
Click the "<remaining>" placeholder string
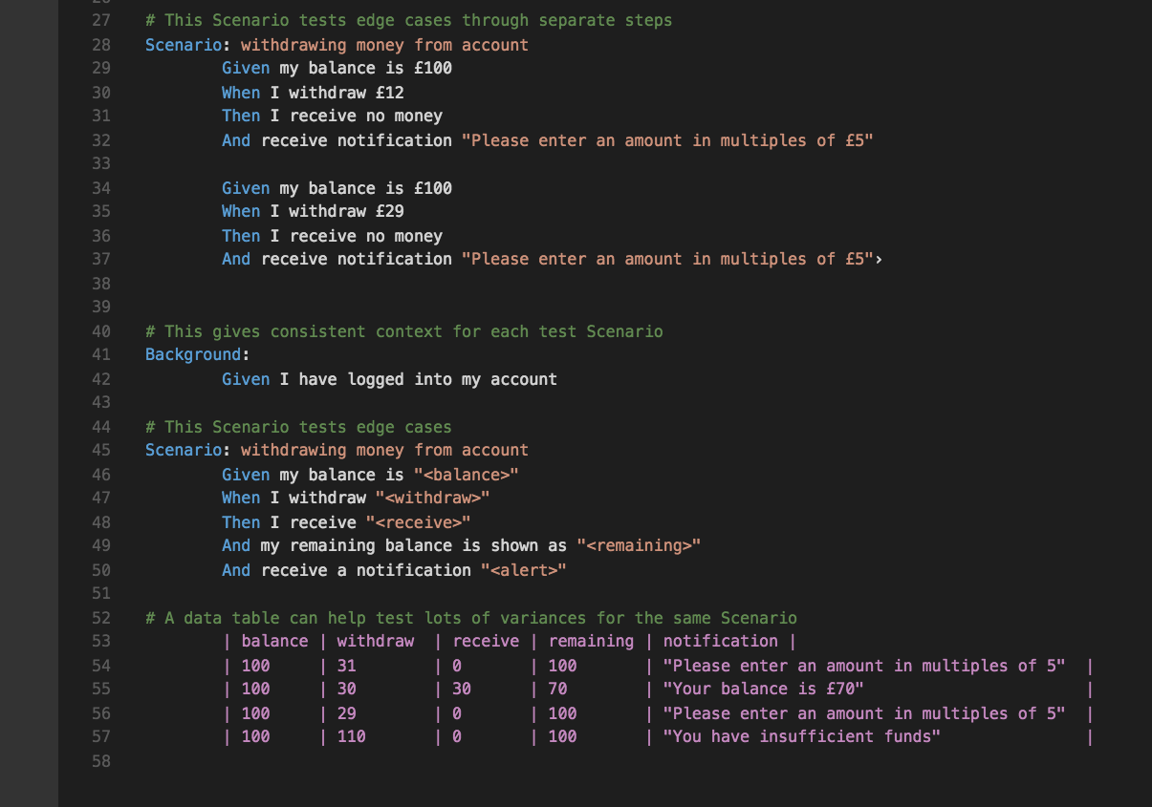click(x=639, y=546)
